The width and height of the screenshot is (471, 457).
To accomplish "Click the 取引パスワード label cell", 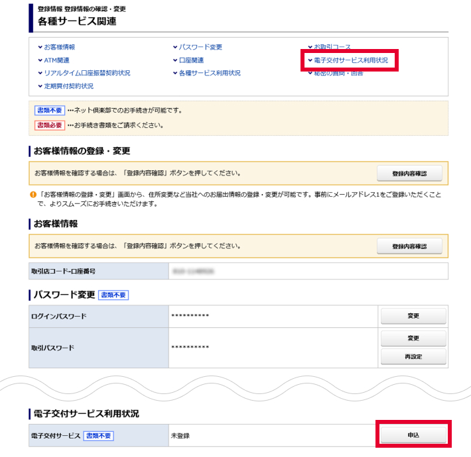I will tap(99, 348).
